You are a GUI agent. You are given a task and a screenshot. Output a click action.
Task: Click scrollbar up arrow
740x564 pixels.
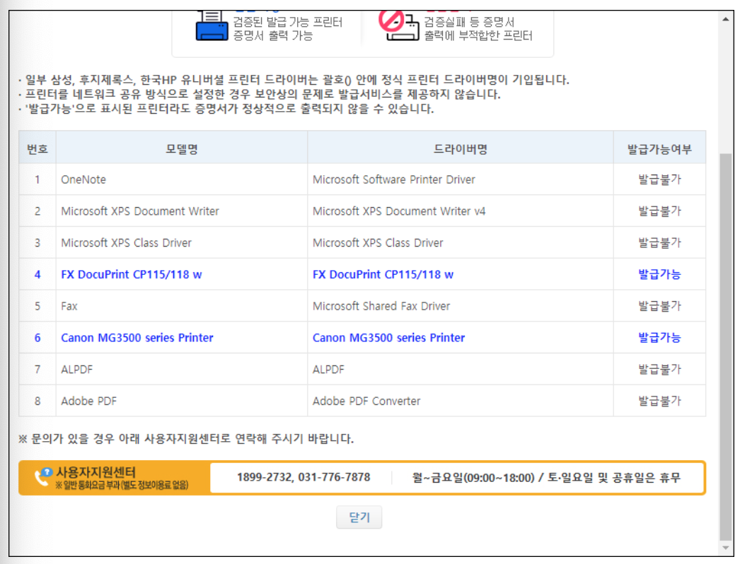pyautogui.click(x=725, y=19)
